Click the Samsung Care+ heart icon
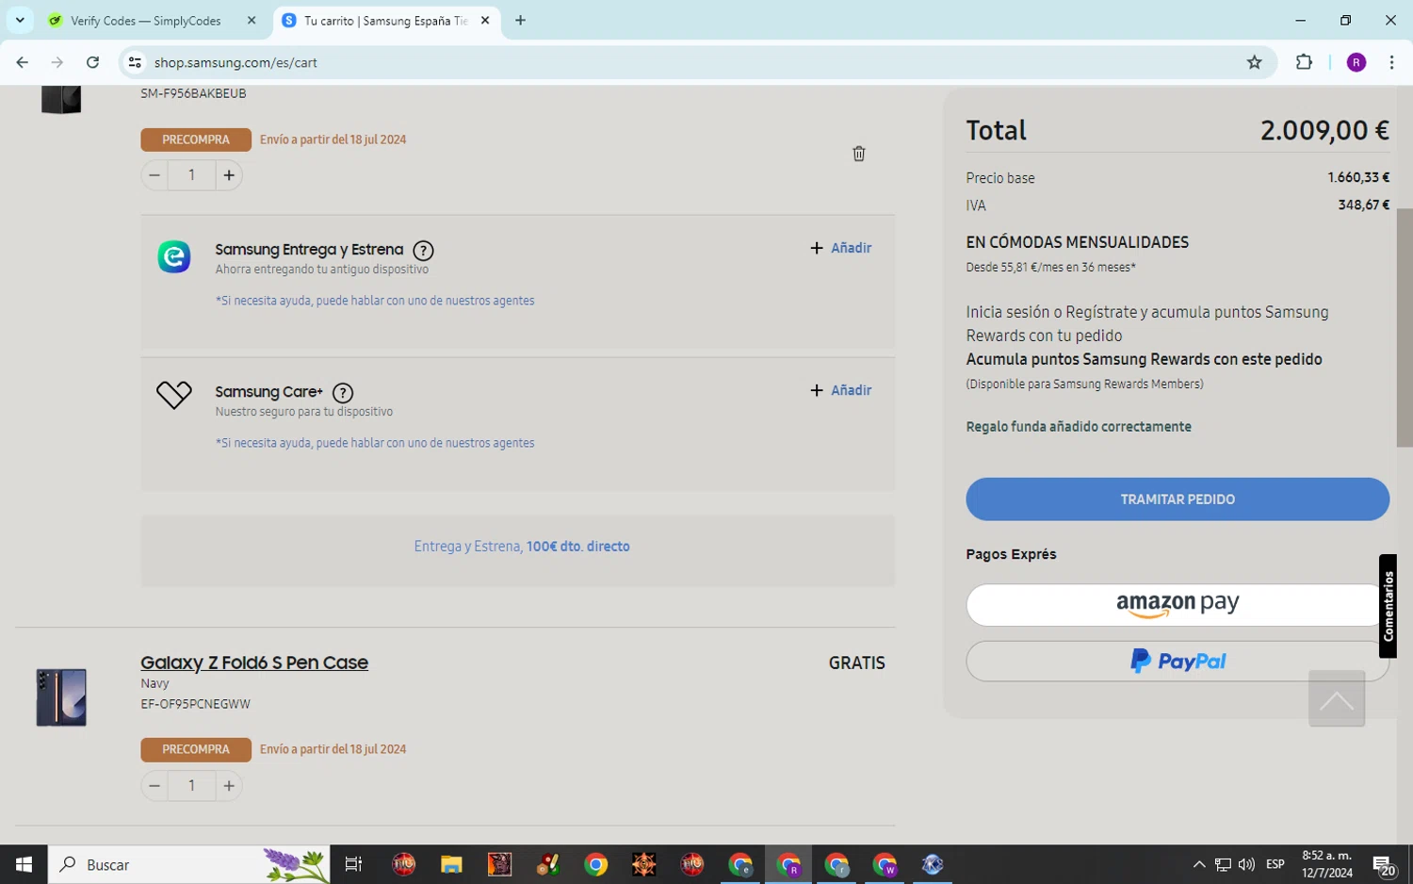This screenshot has width=1413, height=884. 173,395
